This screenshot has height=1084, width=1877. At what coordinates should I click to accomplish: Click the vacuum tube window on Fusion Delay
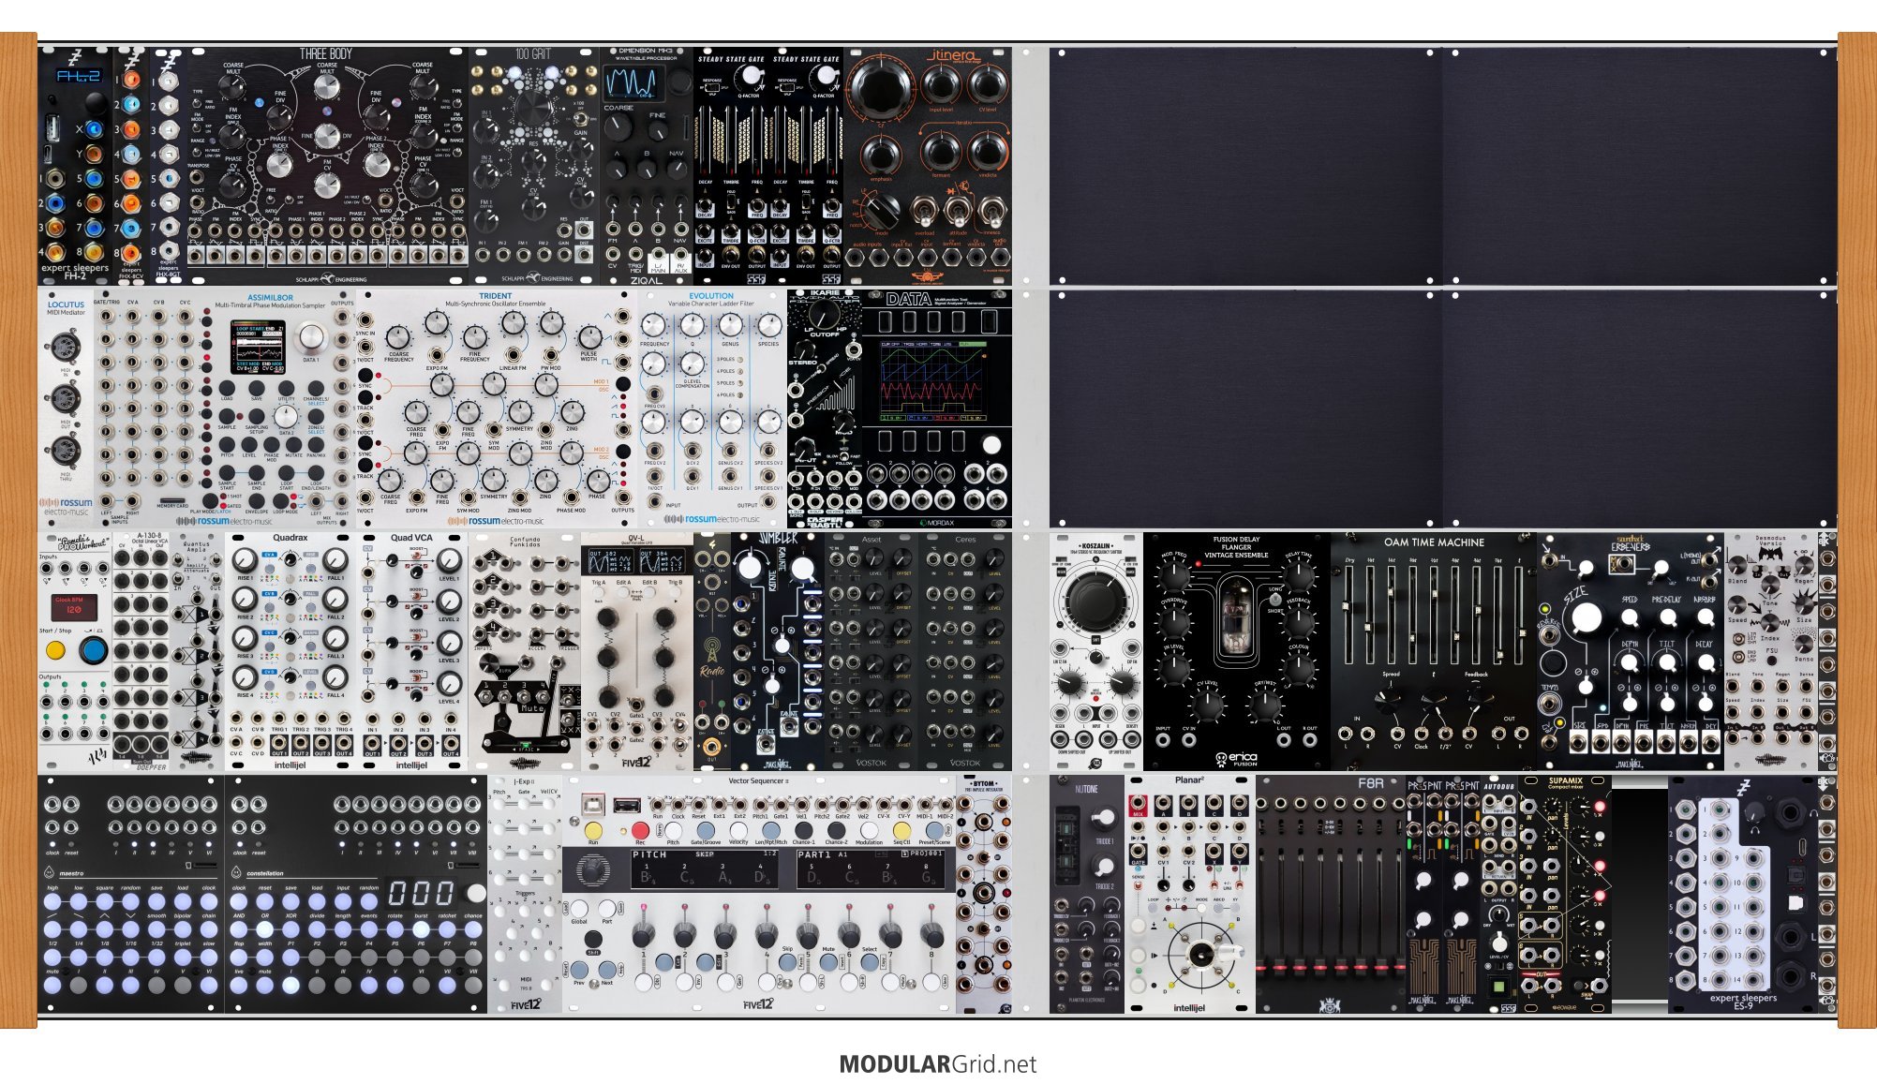click(x=1236, y=618)
